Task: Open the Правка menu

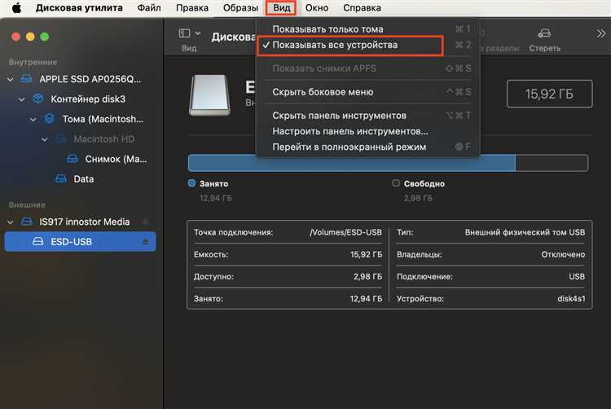Action: pos(192,8)
